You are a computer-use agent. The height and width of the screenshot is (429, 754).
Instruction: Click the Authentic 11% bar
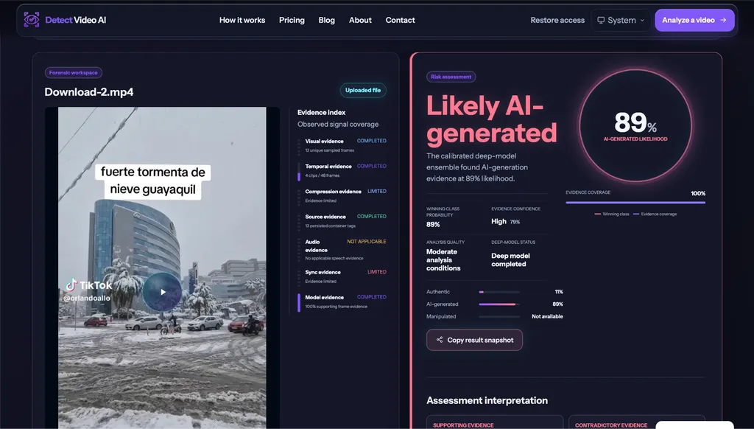pos(499,292)
